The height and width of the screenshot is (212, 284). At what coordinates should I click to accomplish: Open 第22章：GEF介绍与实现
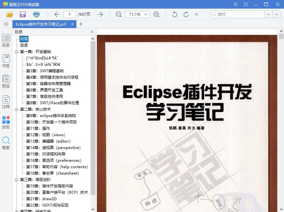[47, 205]
